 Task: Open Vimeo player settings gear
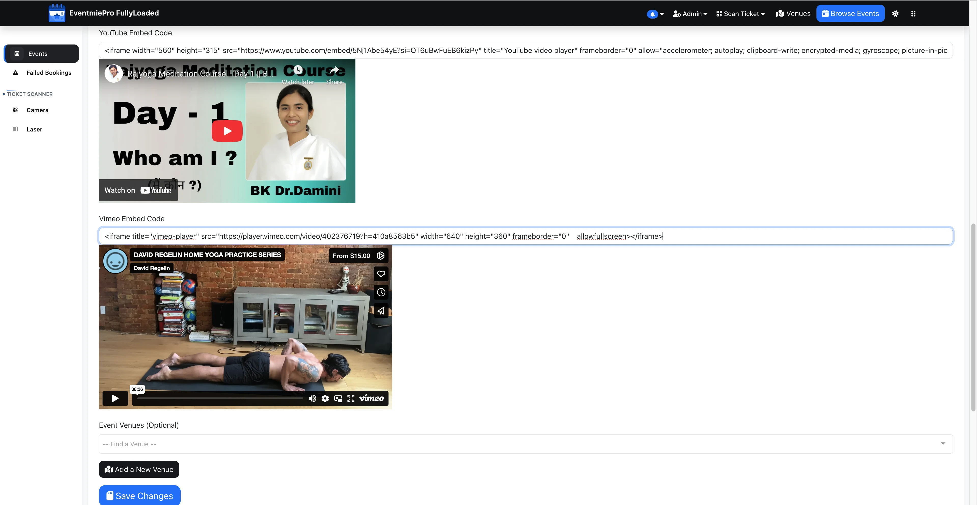(x=325, y=398)
